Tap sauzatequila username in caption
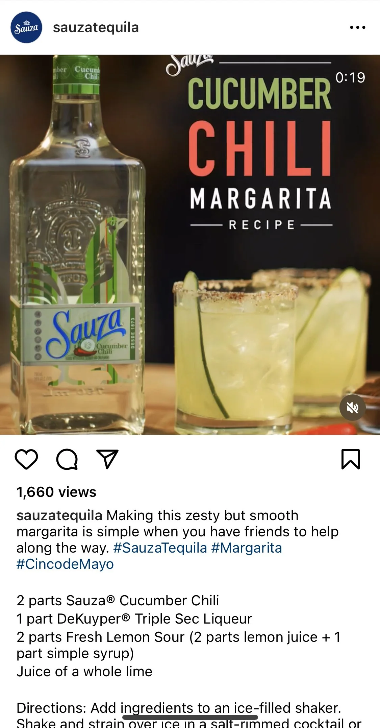Image resolution: width=380 pixels, height=728 pixels. [x=59, y=515]
